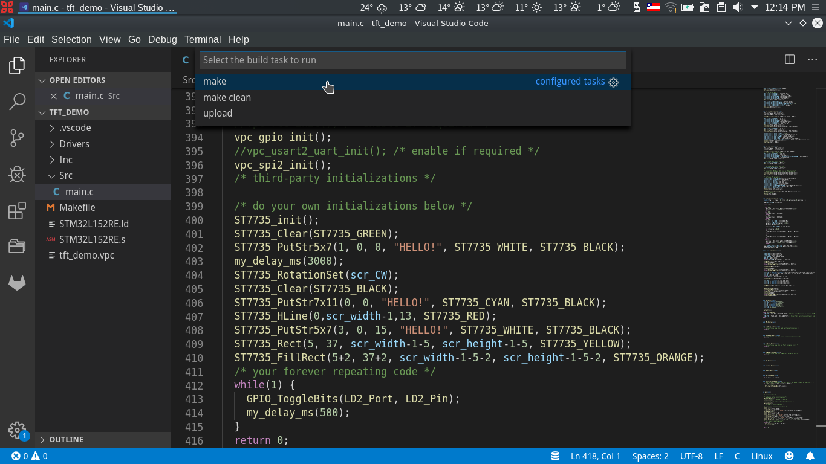Viewport: 826px width, 464px height.
Task: Open the notifications bell in status bar
Action: 810,456
